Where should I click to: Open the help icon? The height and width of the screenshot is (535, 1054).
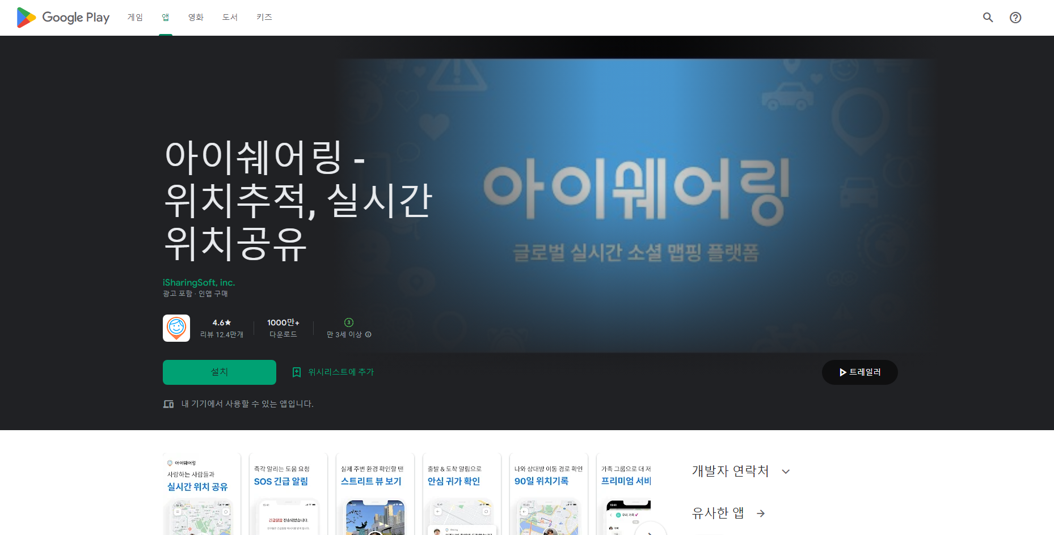coord(1015,18)
